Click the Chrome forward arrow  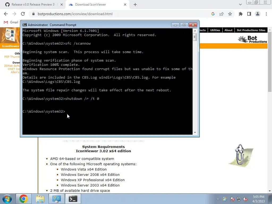pyautogui.click(x=14, y=14)
